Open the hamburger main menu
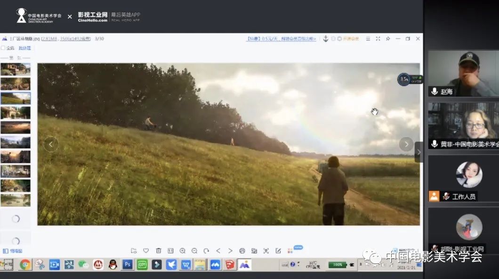 point(368,39)
